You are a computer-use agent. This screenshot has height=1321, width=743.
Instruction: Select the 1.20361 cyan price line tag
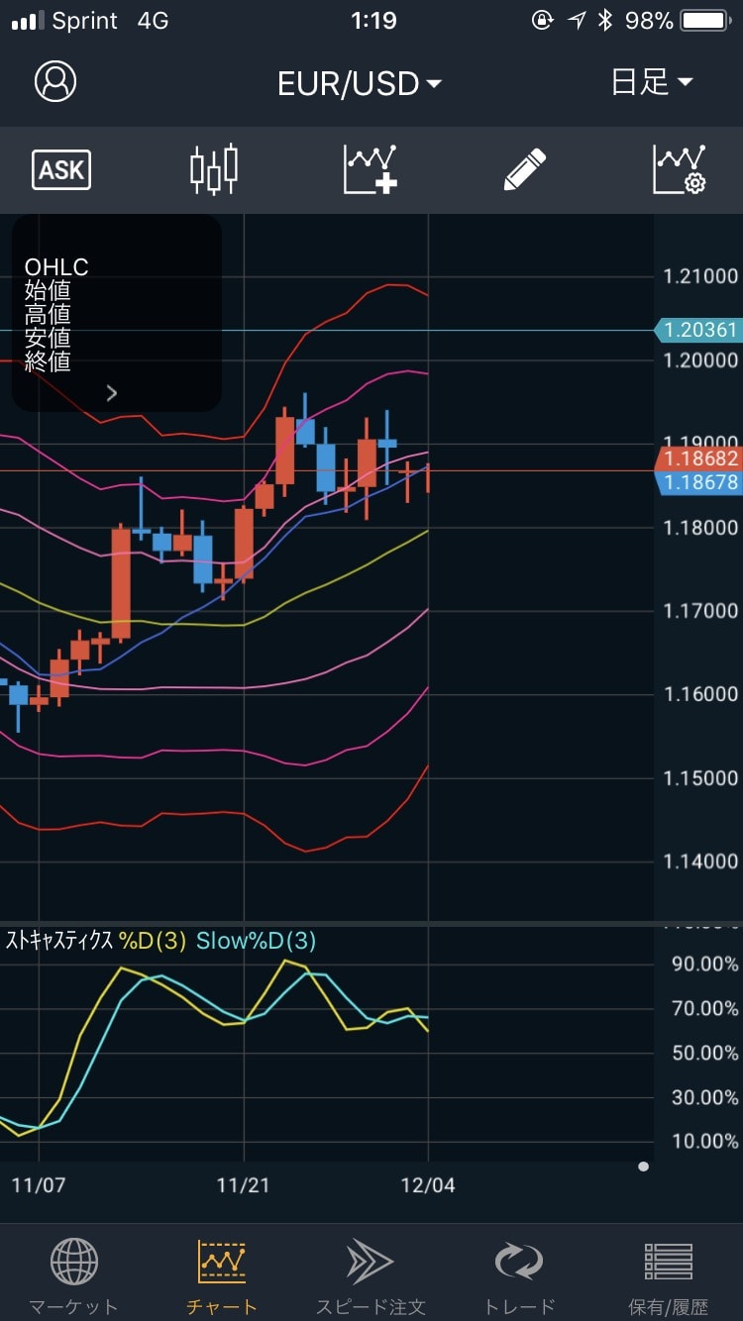[698, 330]
